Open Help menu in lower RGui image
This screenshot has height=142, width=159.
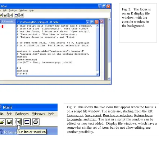click(x=51, y=114)
